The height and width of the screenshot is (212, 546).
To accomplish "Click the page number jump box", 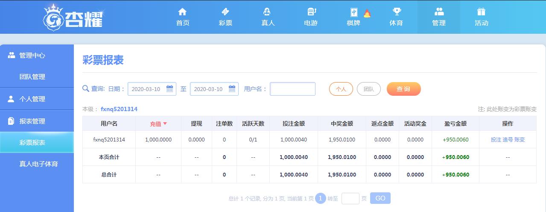I will click(x=350, y=198).
